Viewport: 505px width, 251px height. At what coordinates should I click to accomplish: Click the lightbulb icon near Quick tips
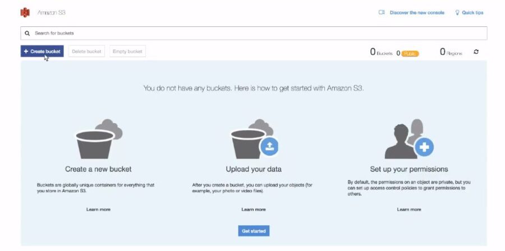click(x=457, y=12)
